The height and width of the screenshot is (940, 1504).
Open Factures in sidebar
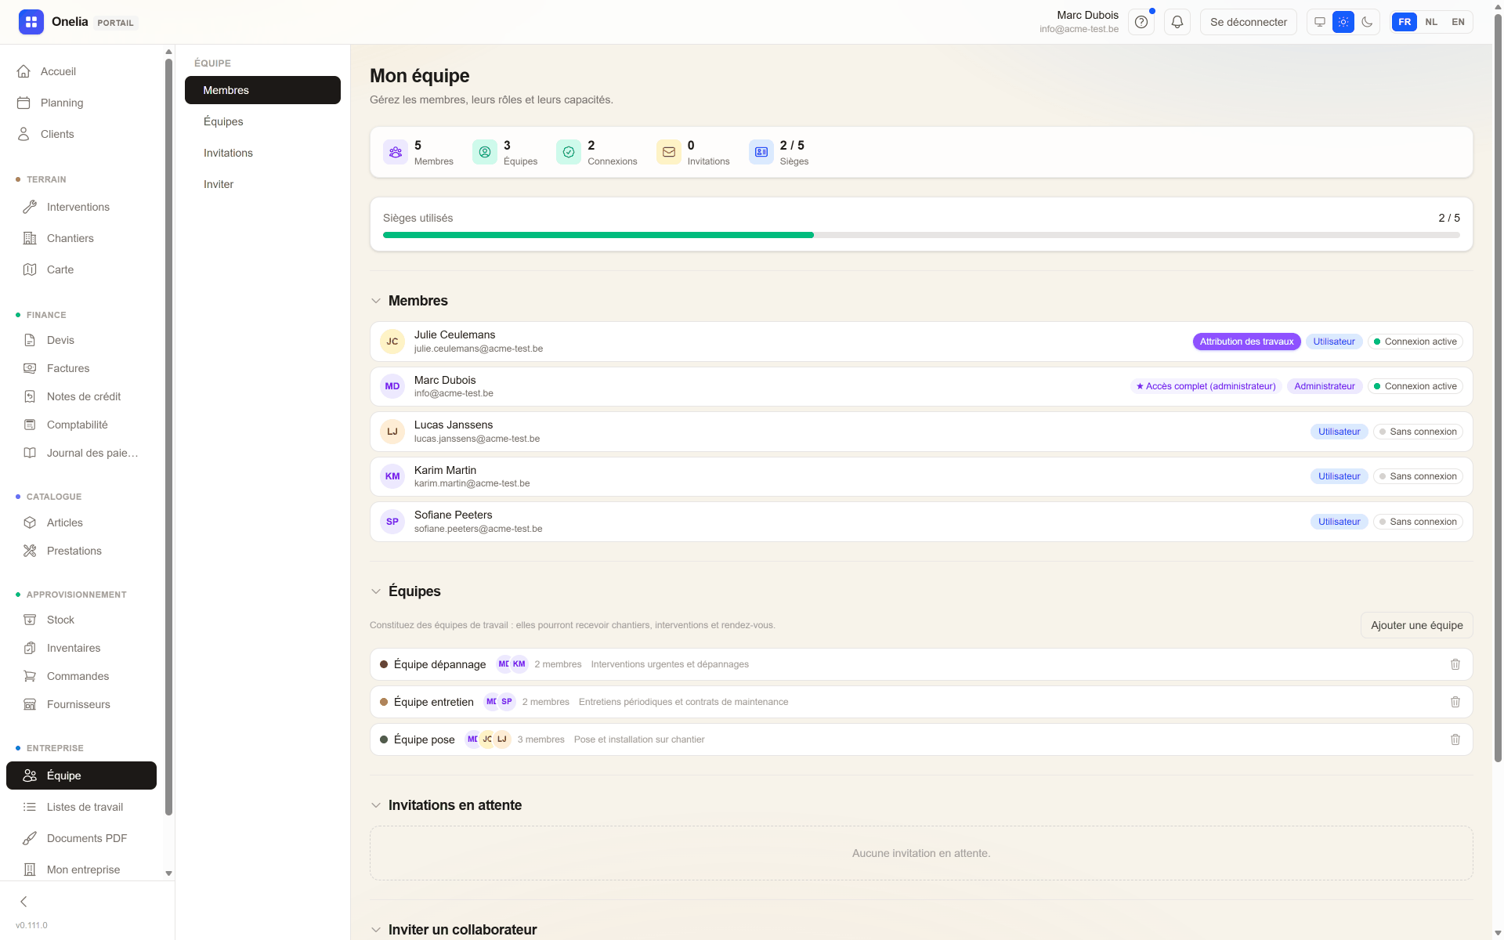pos(81,368)
